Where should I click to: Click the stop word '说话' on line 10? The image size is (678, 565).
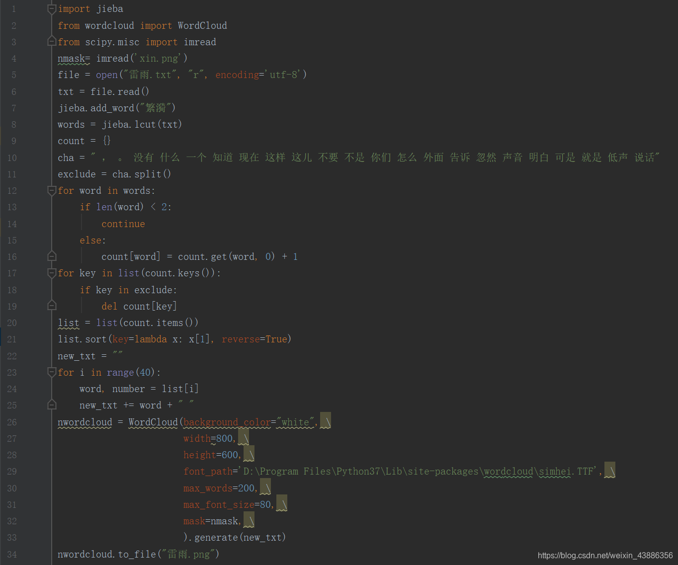click(645, 158)
